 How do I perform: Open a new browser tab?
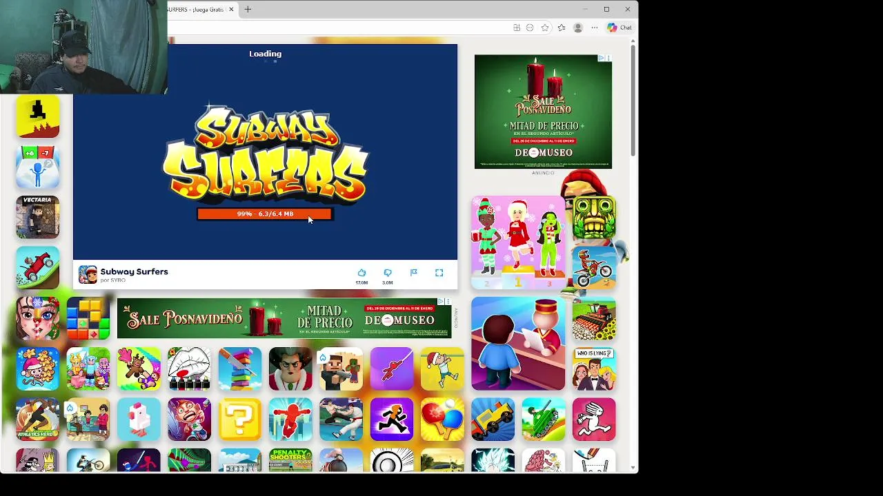coord(248,9)
